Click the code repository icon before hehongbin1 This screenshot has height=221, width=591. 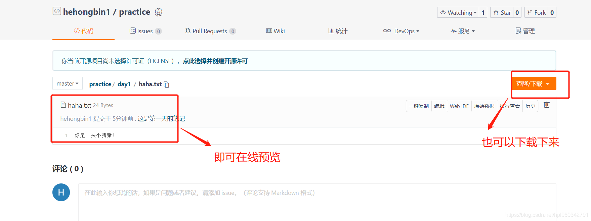57,11
